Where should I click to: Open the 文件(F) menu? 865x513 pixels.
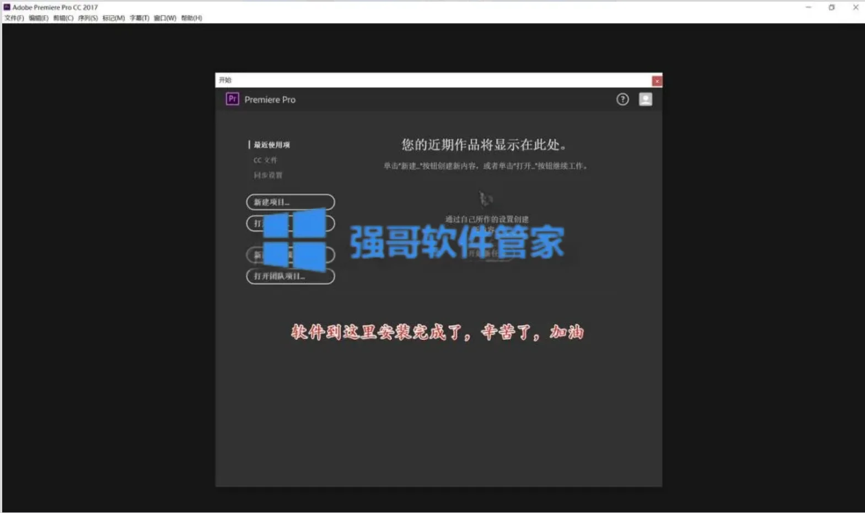pos(14,18)
